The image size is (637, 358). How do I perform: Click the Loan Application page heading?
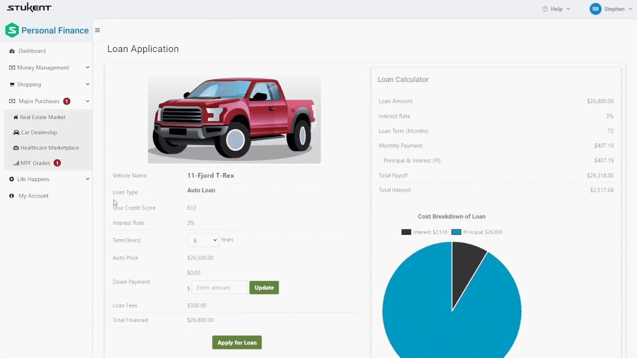[143, 49]
